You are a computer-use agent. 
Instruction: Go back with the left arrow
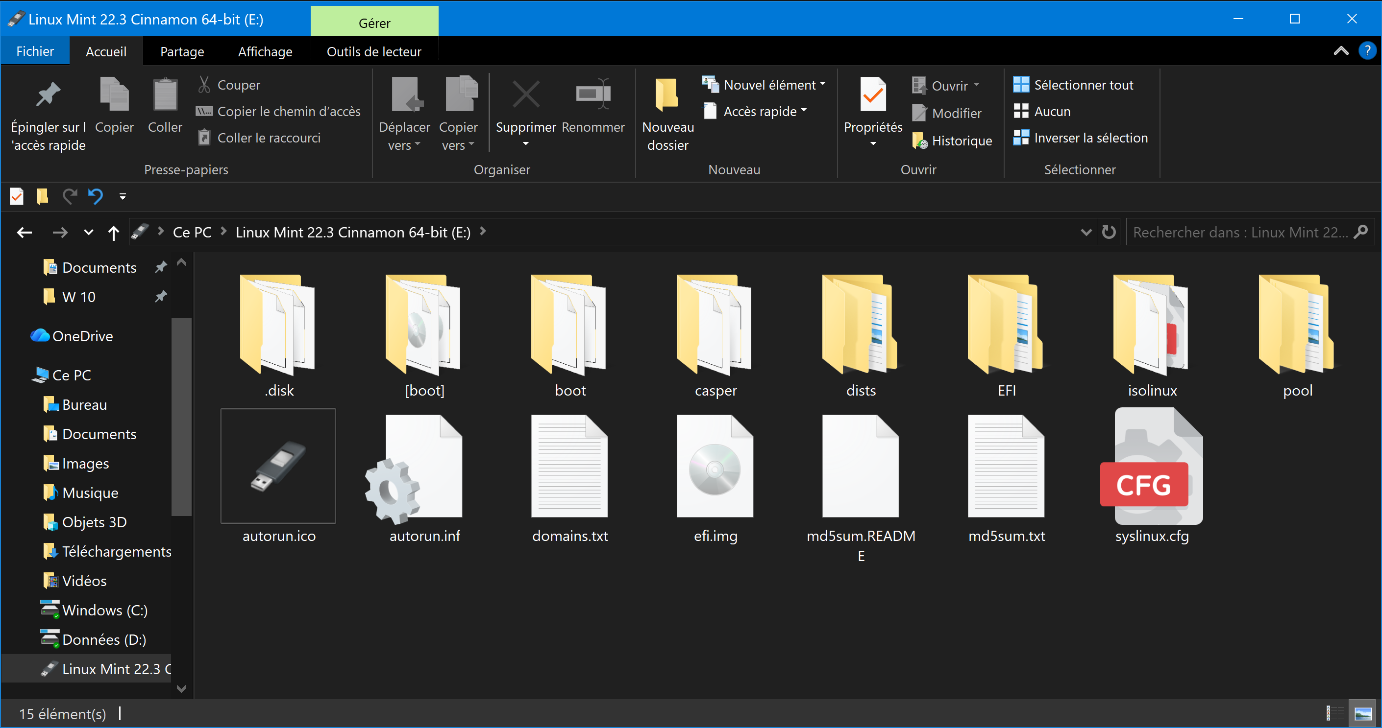pyautogui.click(x=25, y=232)
